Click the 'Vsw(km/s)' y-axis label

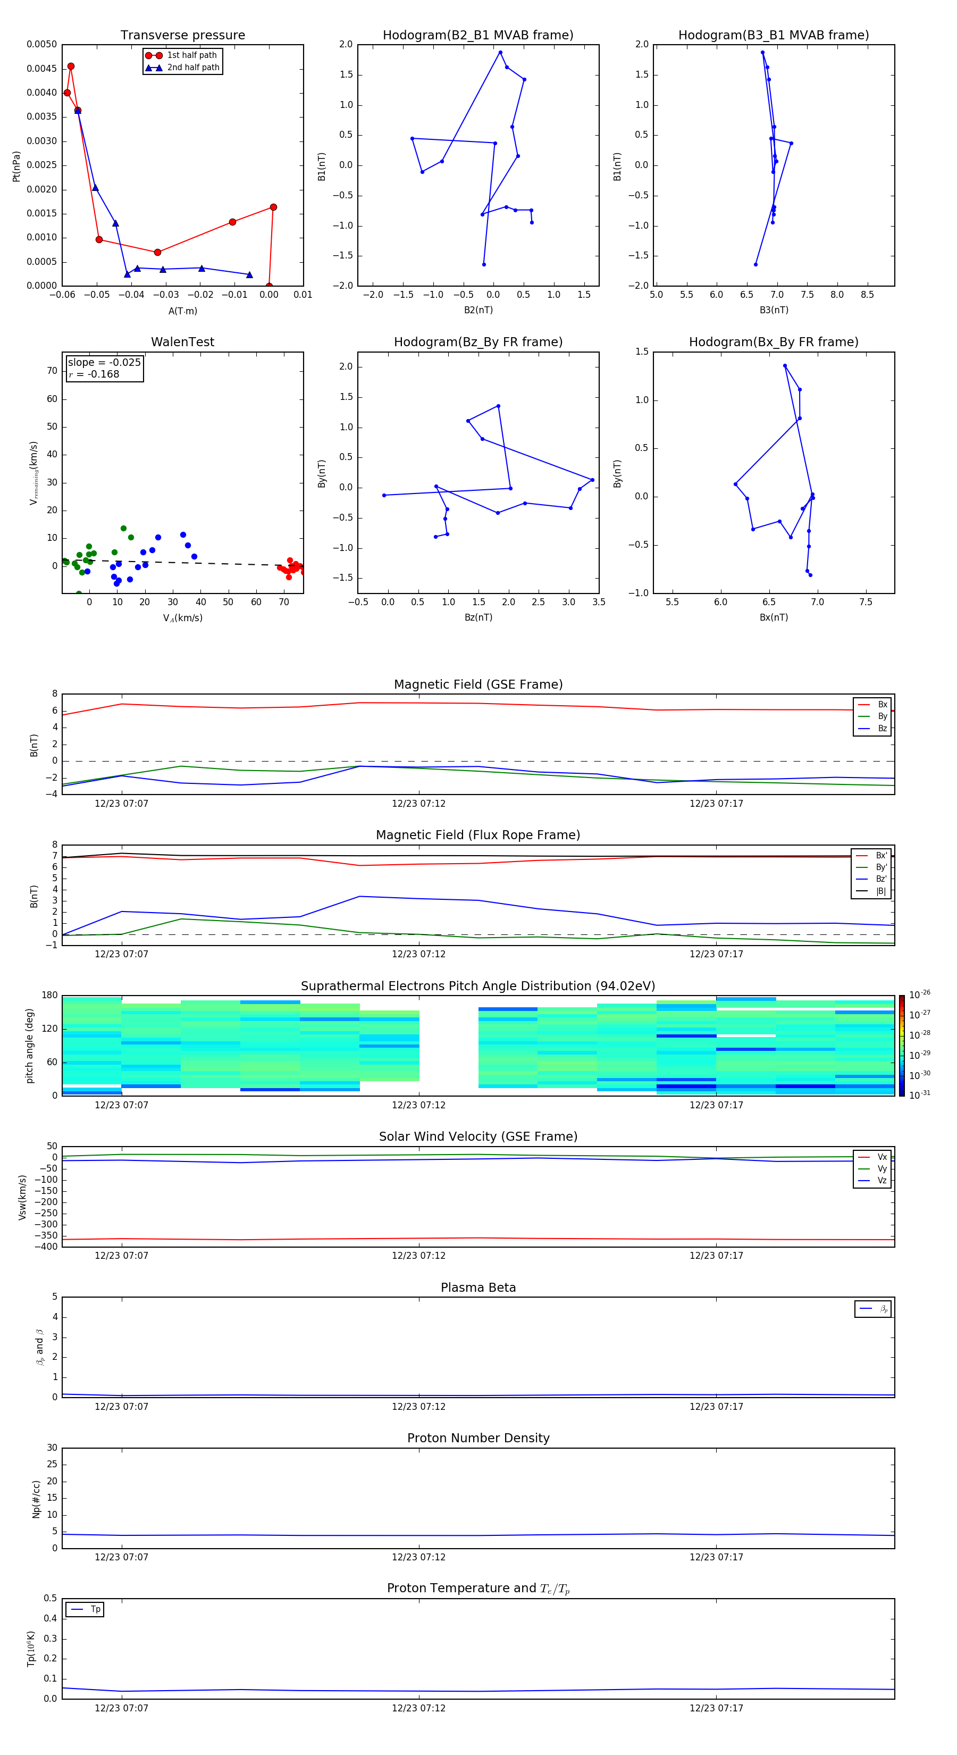[22, 1197]
